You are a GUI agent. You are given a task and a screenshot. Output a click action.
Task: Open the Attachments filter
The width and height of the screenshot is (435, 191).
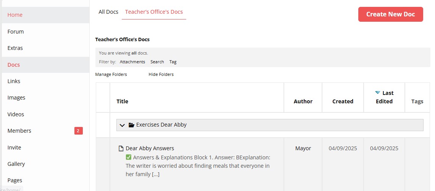coord(132,62)
